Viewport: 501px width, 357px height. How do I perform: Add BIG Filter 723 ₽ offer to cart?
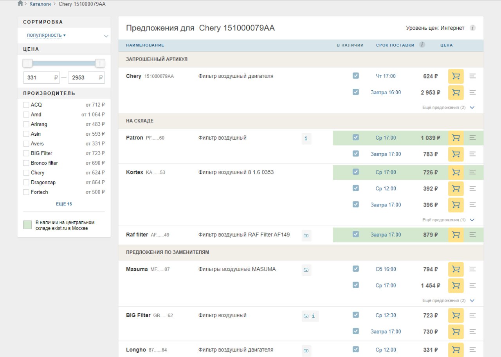(x=456, y=315)
